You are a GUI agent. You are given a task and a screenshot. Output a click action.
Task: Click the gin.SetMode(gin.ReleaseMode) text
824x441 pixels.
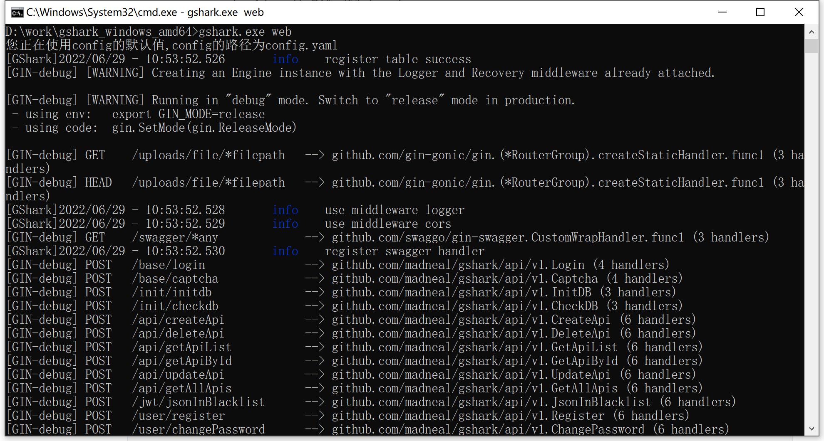pyautogui.click(x=204, y=128)
